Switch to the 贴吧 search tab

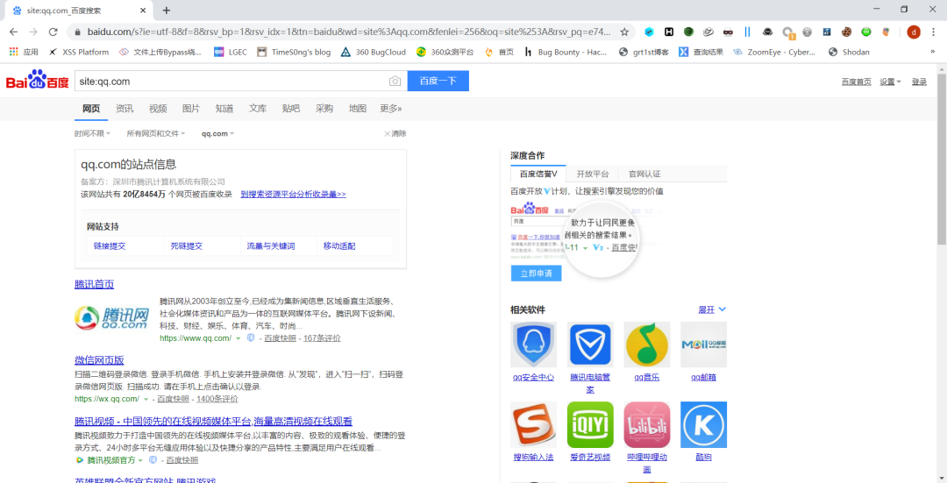point(290,109)
